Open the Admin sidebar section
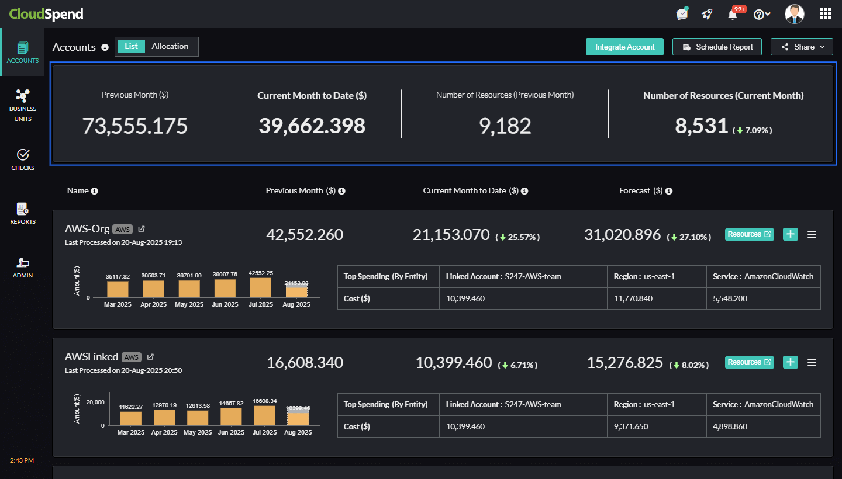Viewport: 842px width, 479px height. (22, 267)
